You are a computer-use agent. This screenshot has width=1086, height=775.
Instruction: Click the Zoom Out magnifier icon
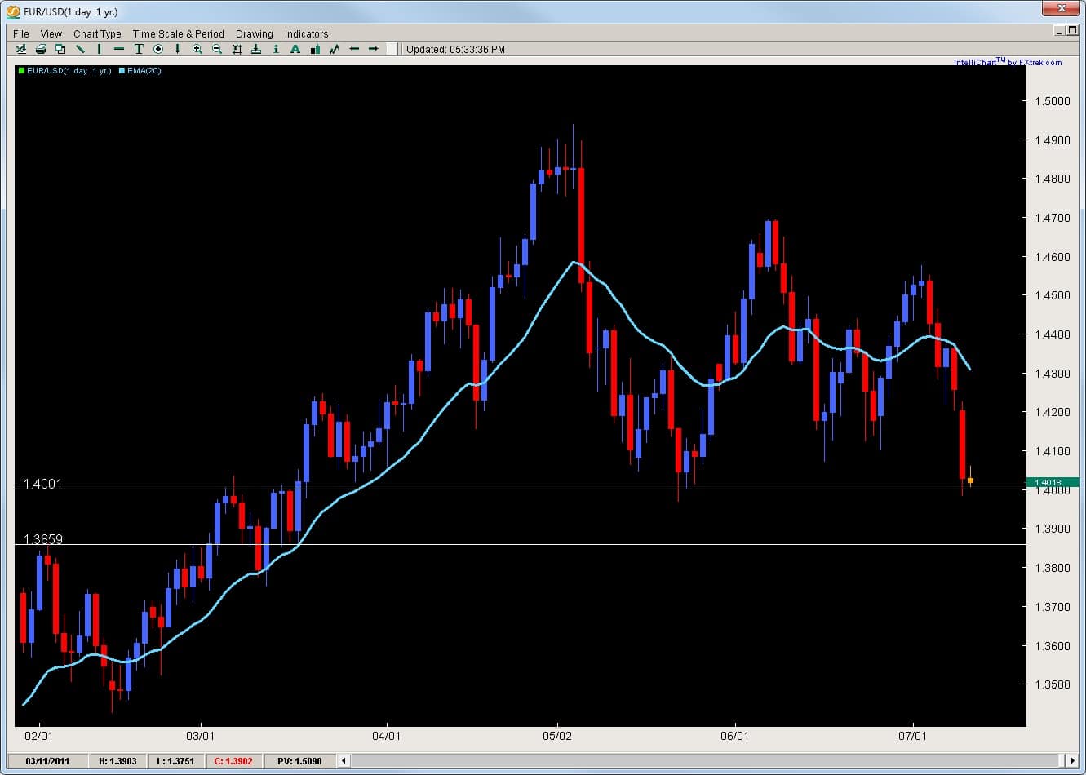click(217, 49)
